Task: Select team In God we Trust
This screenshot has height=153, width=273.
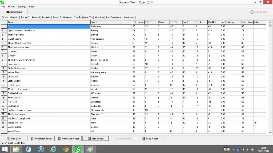Action: [49, 123]
